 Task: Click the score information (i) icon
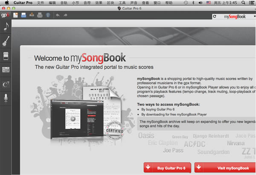coord(47,16)
